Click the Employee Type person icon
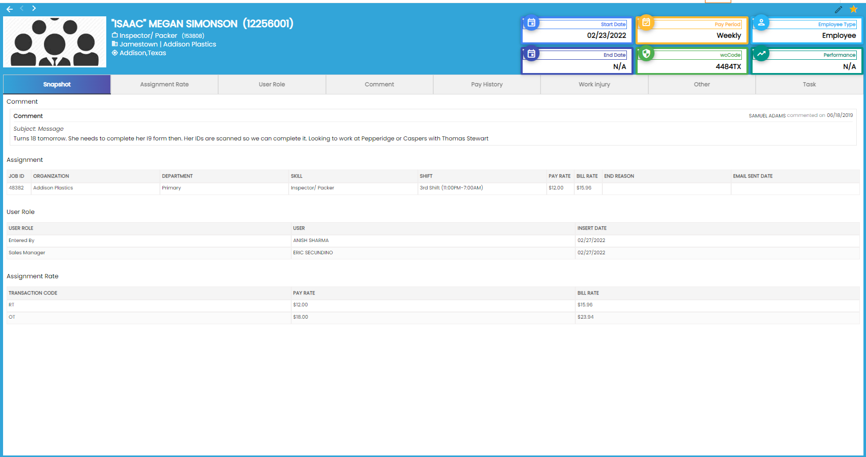This screenshot has height=457, width=866. coord(761,22)
